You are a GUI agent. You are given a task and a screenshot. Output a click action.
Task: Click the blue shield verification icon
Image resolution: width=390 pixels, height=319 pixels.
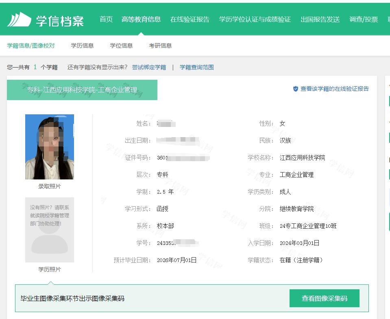coord(295,89)
